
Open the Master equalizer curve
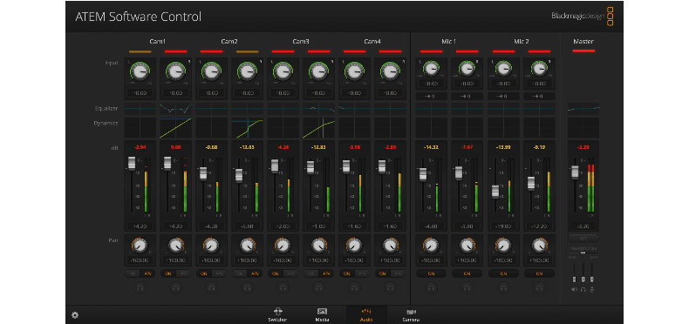(x=583, y=109)
